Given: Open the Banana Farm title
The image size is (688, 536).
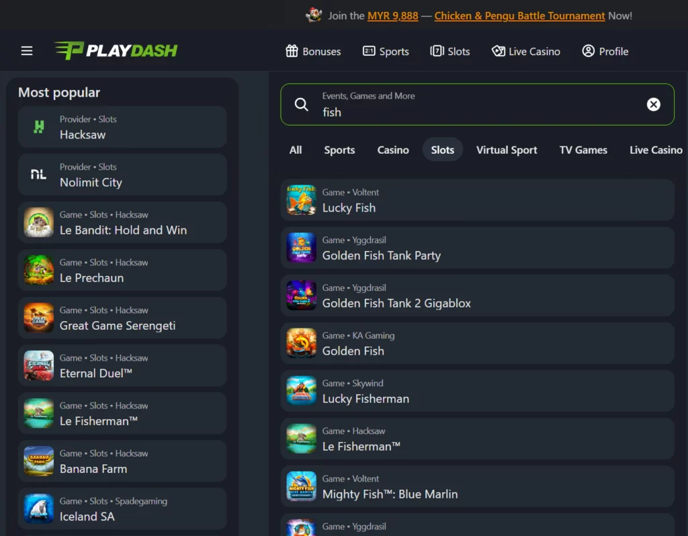Looking at the screenshot, I should click(93, 469).
